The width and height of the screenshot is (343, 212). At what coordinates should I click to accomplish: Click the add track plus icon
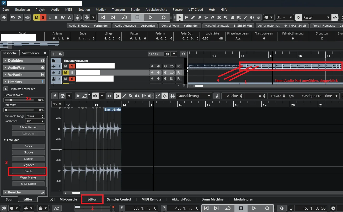click(54, 54)
